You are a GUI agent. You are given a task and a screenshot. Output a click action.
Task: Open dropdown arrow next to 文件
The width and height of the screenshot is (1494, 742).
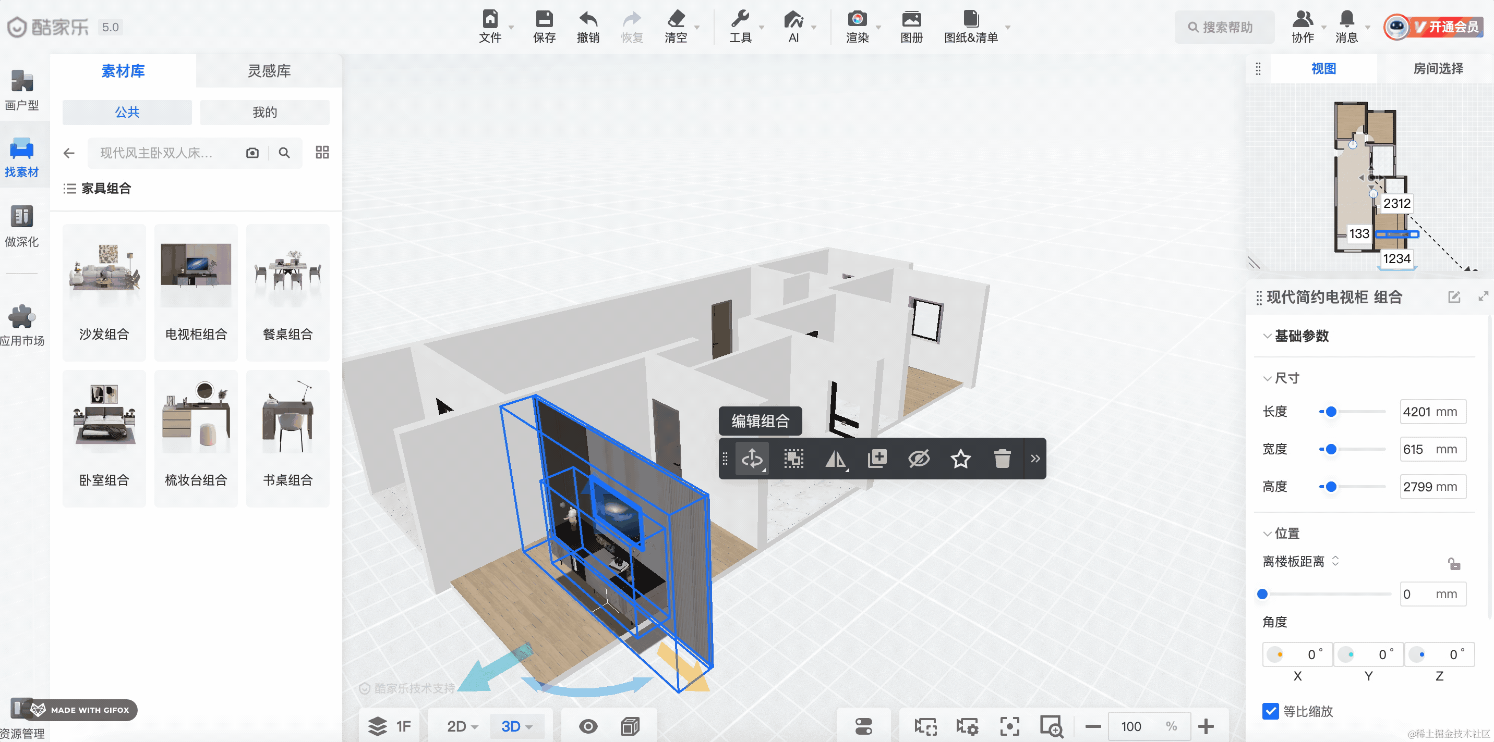(x=511, y=28)
